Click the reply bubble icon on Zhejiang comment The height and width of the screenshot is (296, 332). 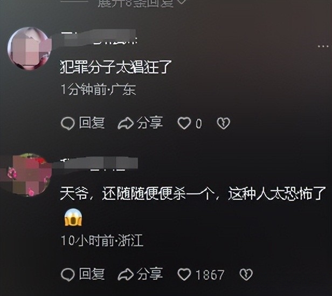point(68,274)
